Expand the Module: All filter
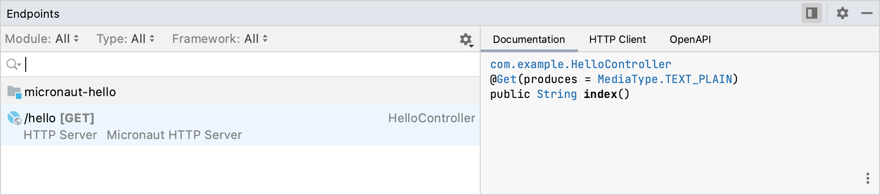This screenshot has height=195, width=880. 42,39
